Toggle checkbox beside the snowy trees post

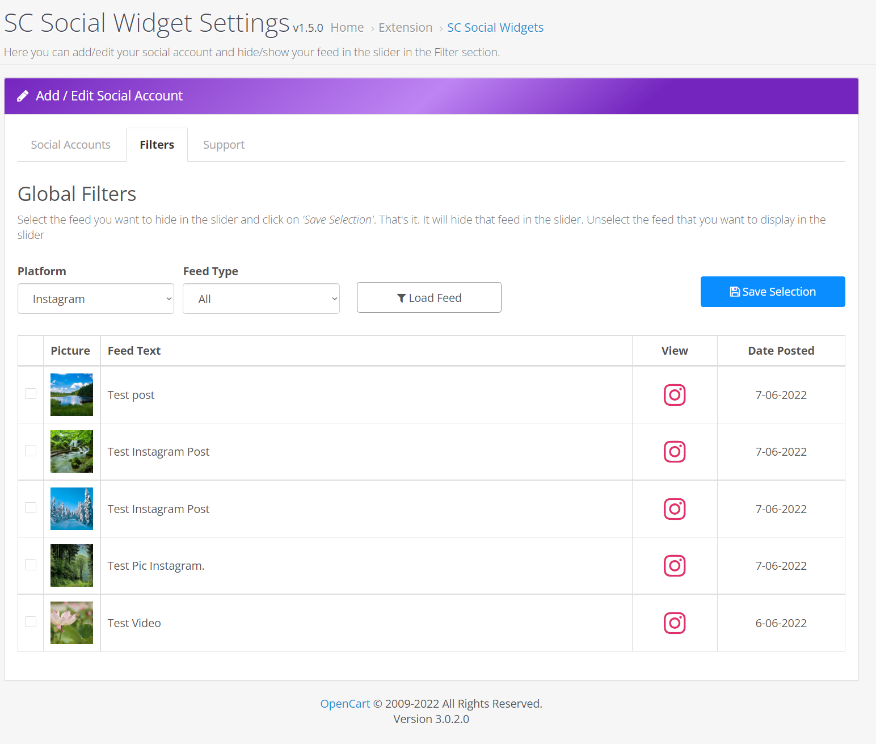31,508
